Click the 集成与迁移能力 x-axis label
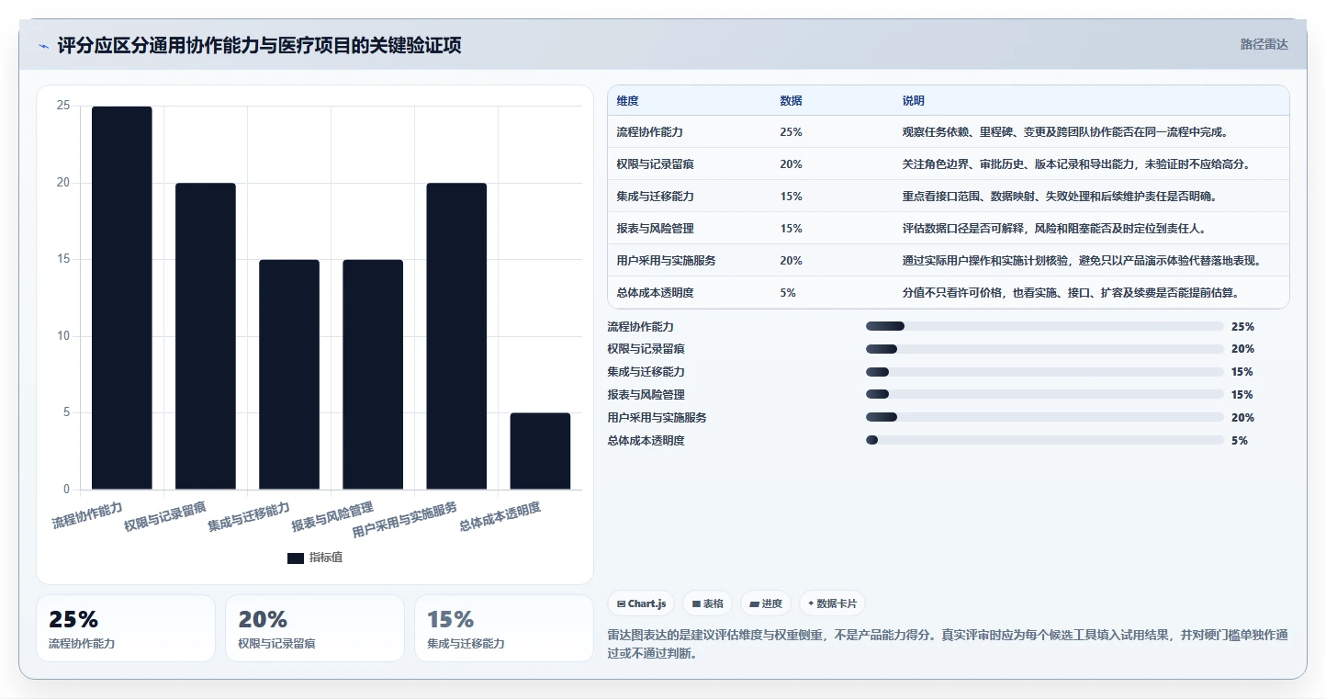Image resolution: width=1326 pixels, height=699 pixels. tap(249, 517)
